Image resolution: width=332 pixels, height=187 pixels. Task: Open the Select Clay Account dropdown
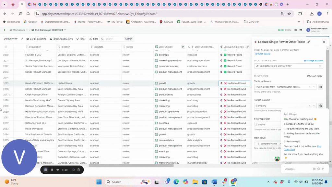pos(288,66)
